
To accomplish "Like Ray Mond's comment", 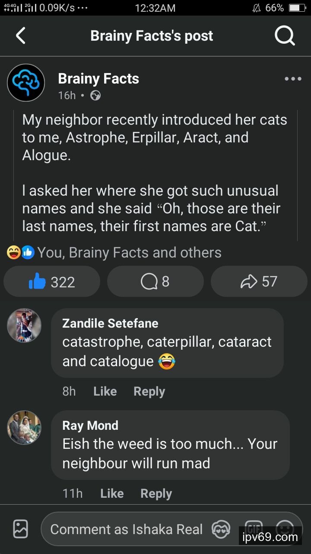I will click(112, 493).
